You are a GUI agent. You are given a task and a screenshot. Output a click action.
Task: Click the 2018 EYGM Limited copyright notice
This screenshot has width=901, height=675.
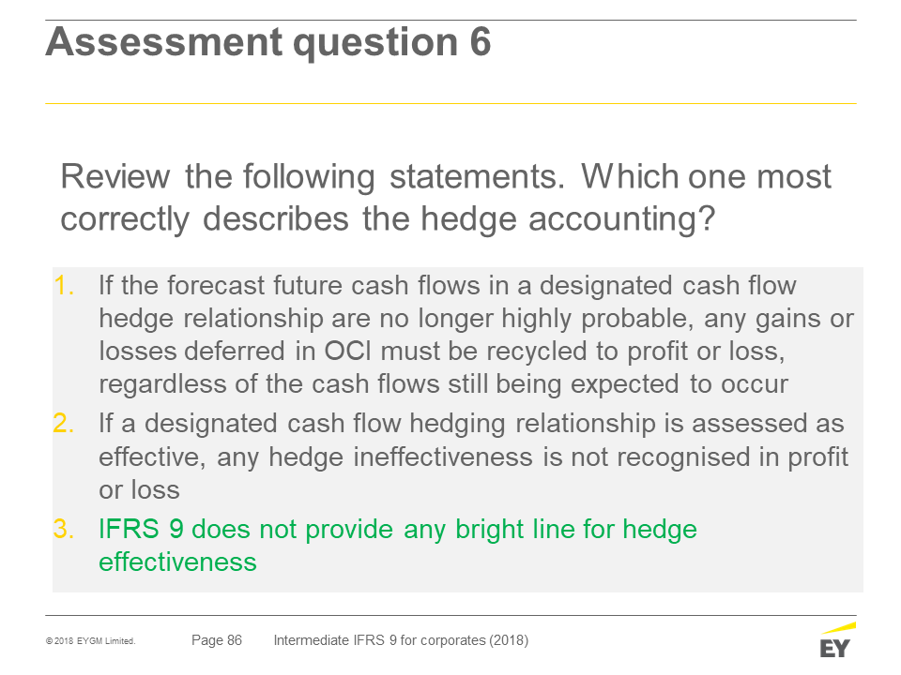pos(91,641)
